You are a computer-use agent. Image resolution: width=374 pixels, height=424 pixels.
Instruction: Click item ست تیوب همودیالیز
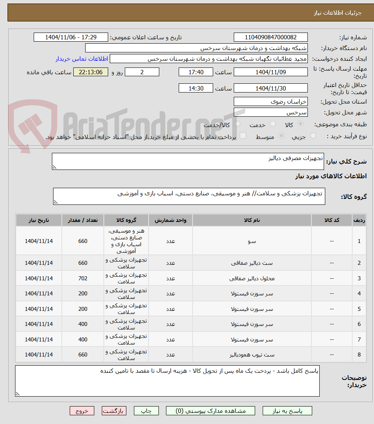tap(252, 355)
